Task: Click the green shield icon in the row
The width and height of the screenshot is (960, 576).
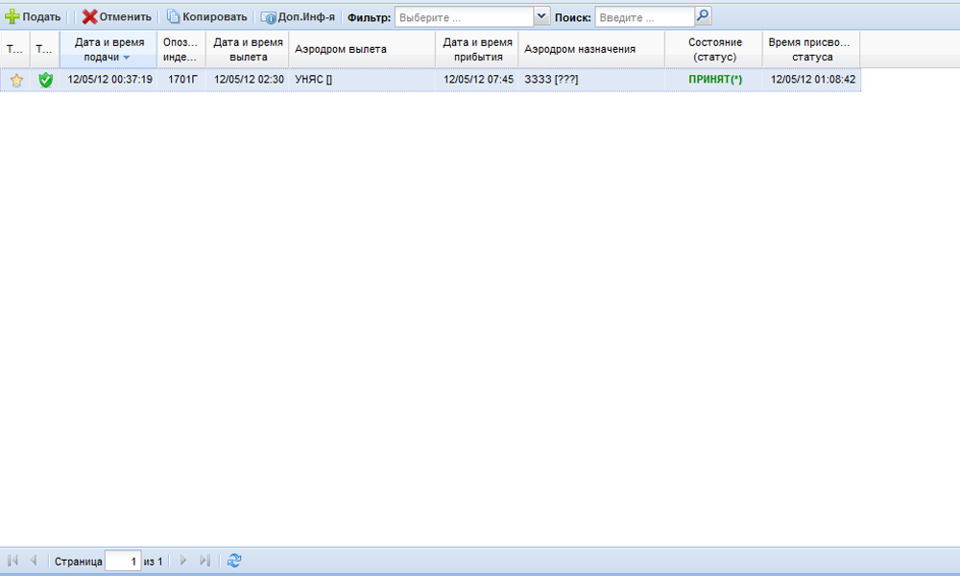Action: click(45, 81)
